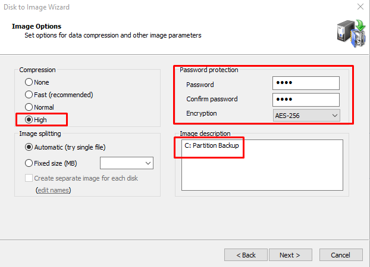This screenshot has height=267, width=370.
Task: Choose Fixed size (MB) image splitting
Action: [51, 163]
